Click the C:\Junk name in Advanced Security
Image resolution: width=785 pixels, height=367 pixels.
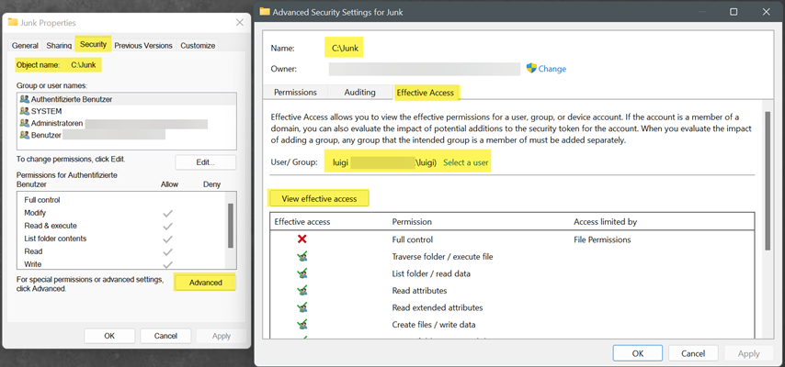345,49
